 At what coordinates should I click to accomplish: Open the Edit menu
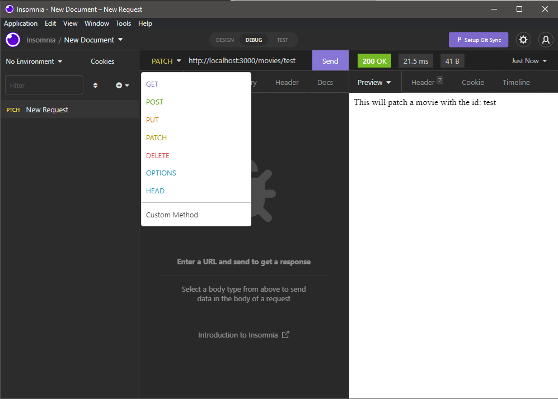pos(50,23)
